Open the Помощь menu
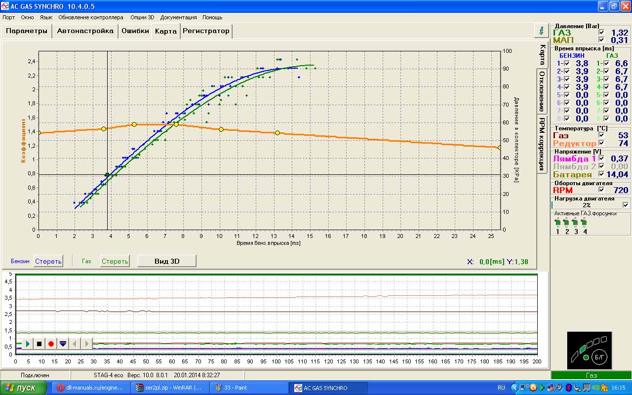The width and height of the screenshot is (632, 395). pyautogui.click(x=212, y=17)
